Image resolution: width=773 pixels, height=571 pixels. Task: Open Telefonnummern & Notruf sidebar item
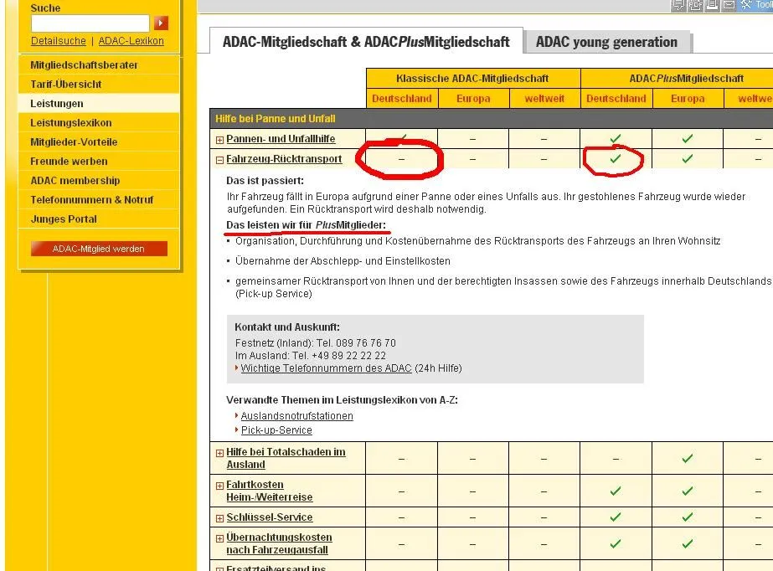(92, 200)
